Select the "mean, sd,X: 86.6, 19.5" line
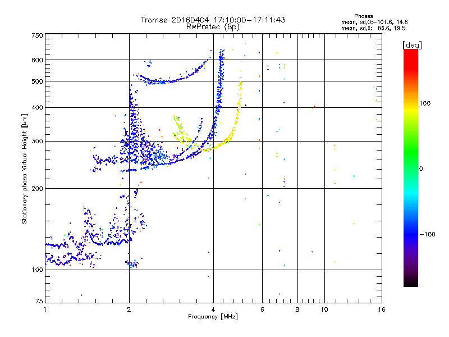The image size is (449, 337). point(373,28)
